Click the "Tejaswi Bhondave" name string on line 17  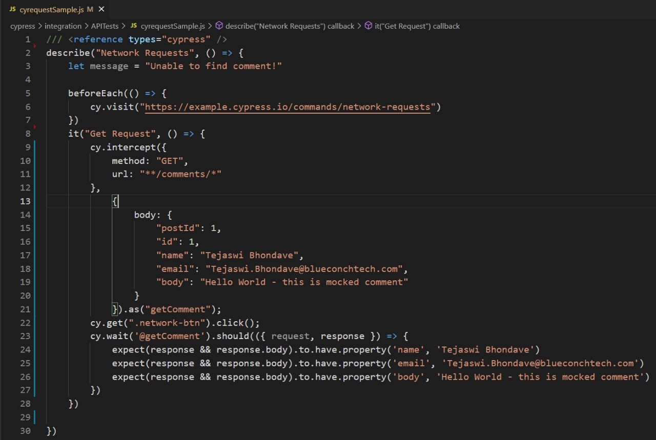click(249, 255)
